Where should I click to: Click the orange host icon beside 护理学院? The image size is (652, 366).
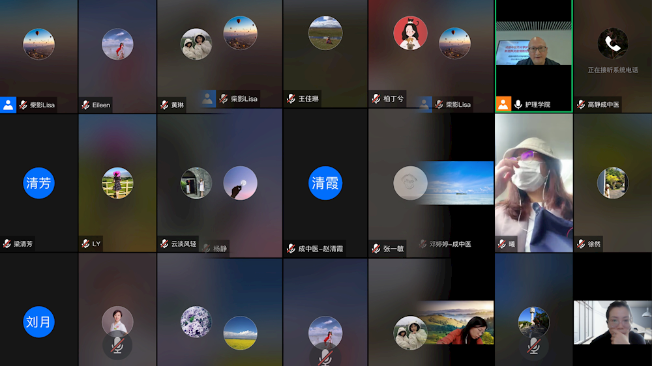coord(503,104)
